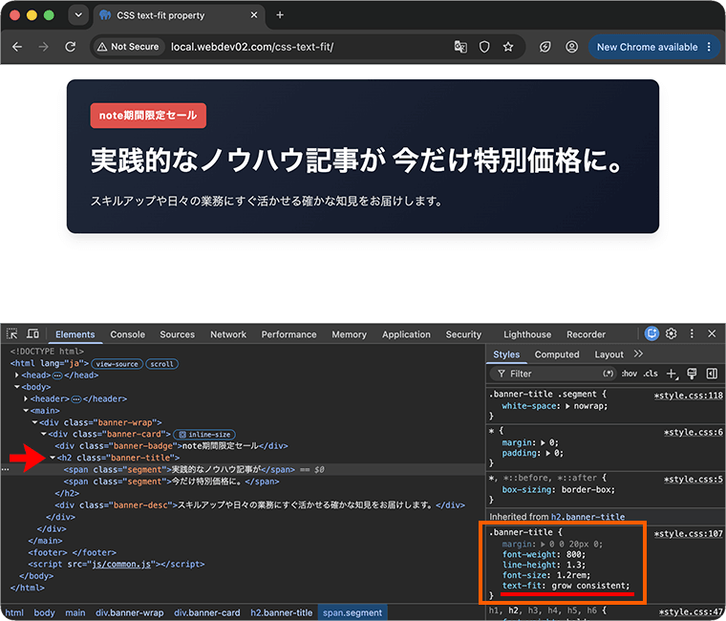Click the red note期間限定セール badge
The width and height of the screenshot is (726, 621).
click(148, 116)
